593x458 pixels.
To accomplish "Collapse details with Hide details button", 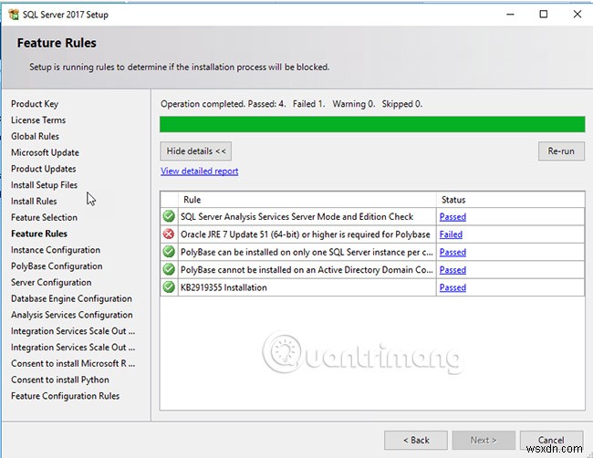I will coord(196,151).
